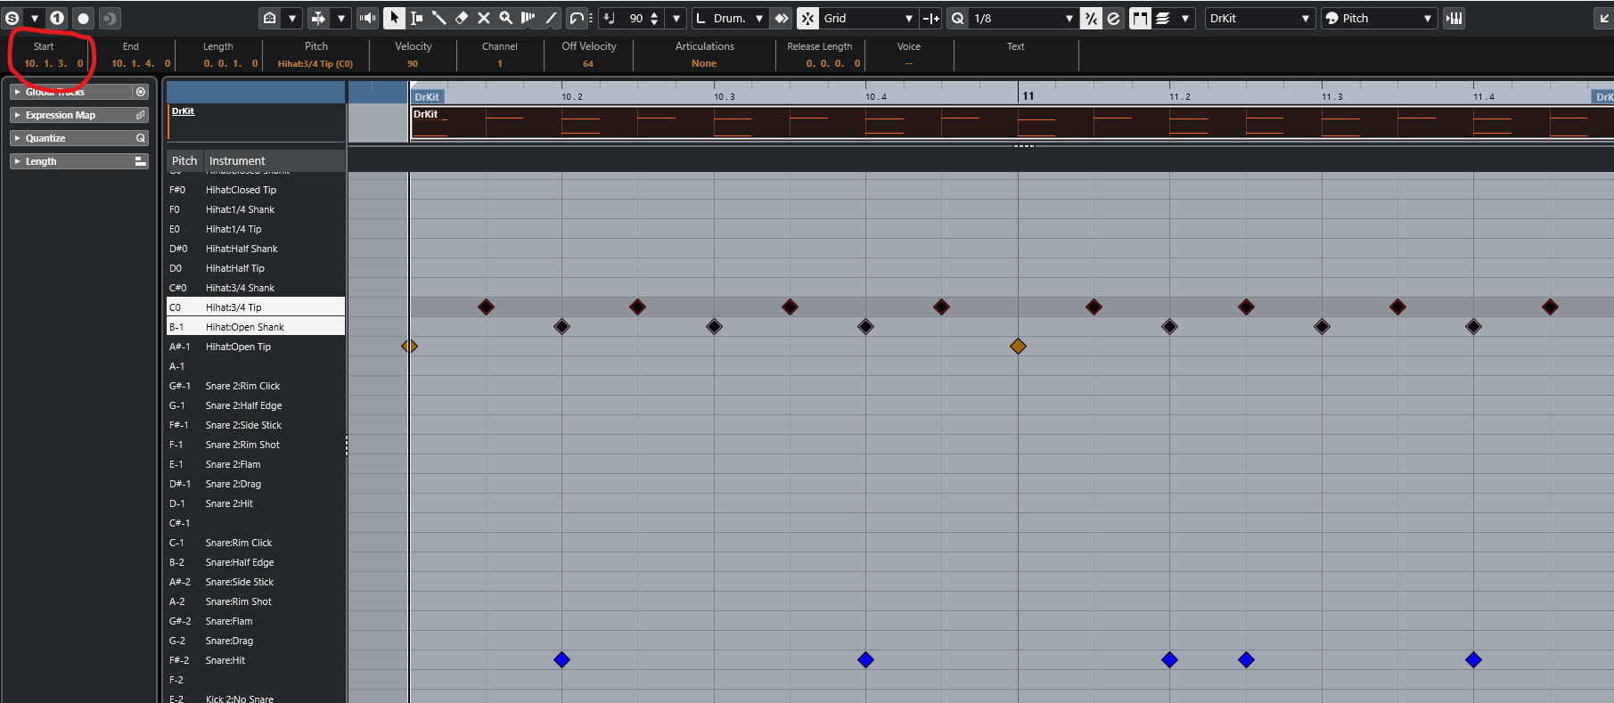Select the Erase tool

click(462, 18)
